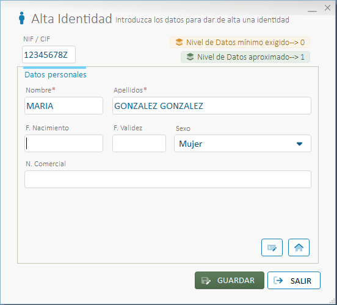Focus the F. Nacimiento date field
Screen dimensions: 337x305
point(63,144)
